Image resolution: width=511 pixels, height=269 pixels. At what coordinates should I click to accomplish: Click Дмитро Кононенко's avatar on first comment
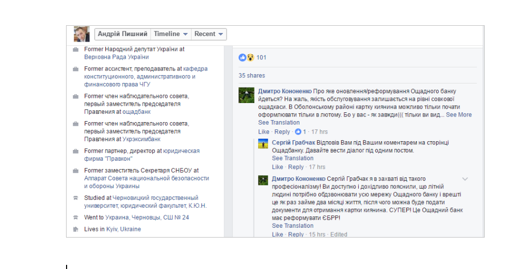click(246, 95)
